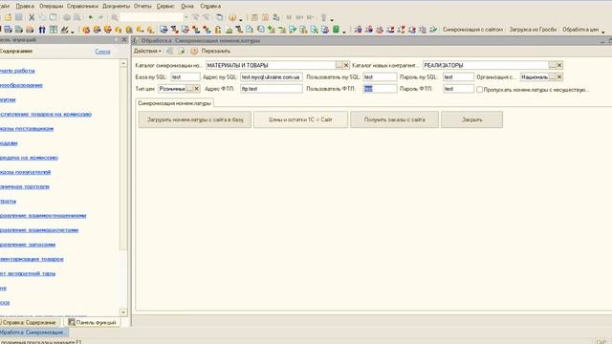Open selection button of Организация field

pos(553,76)
